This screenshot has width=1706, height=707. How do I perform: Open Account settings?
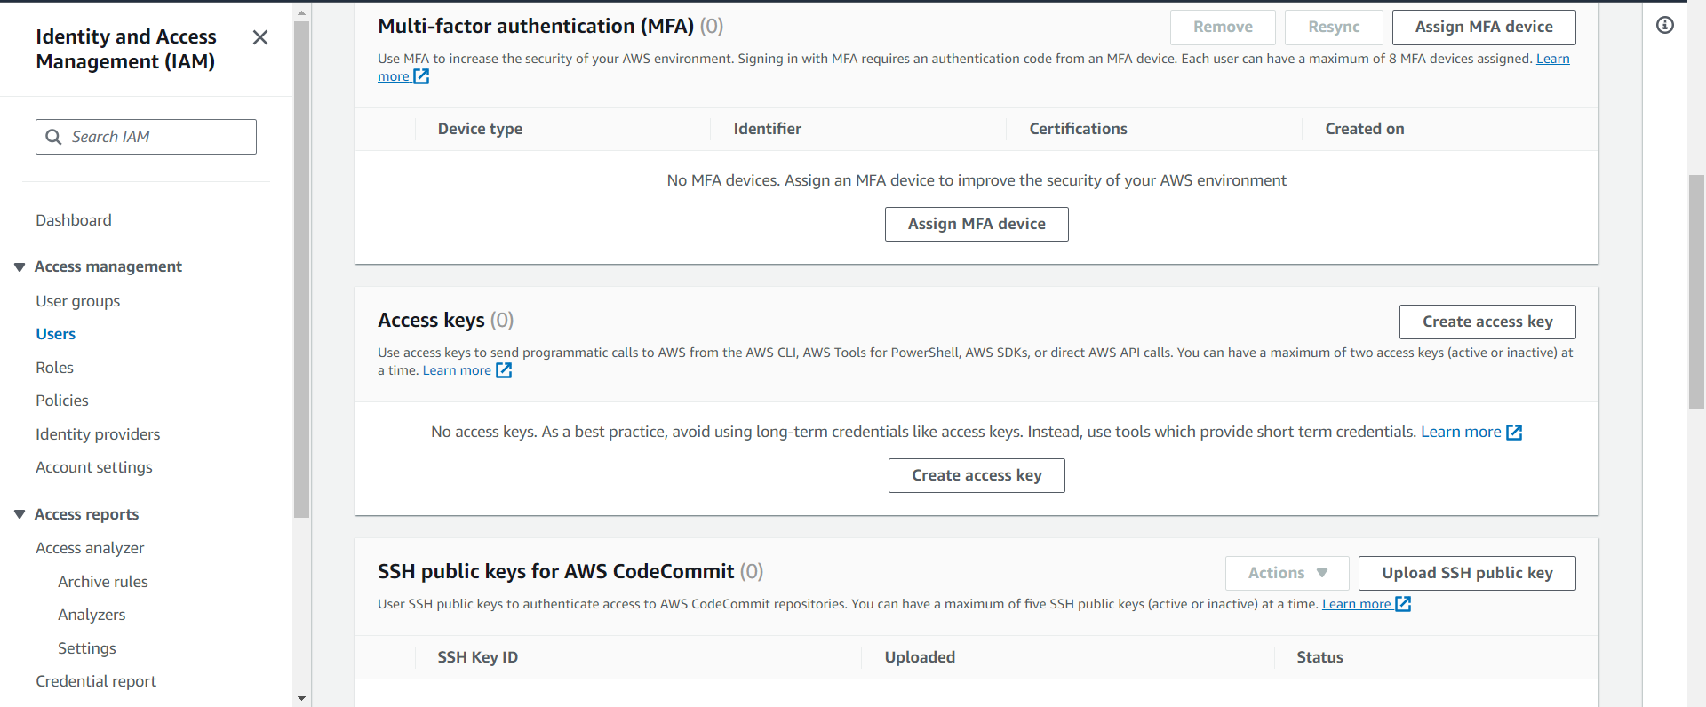pos(94,467)
